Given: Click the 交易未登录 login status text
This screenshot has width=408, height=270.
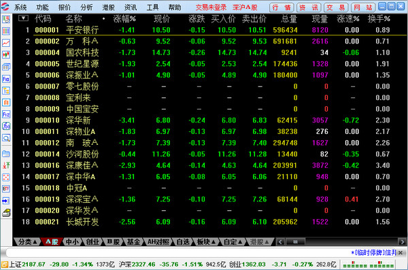Looking at the screenshot, I should (x=211, y=7).
